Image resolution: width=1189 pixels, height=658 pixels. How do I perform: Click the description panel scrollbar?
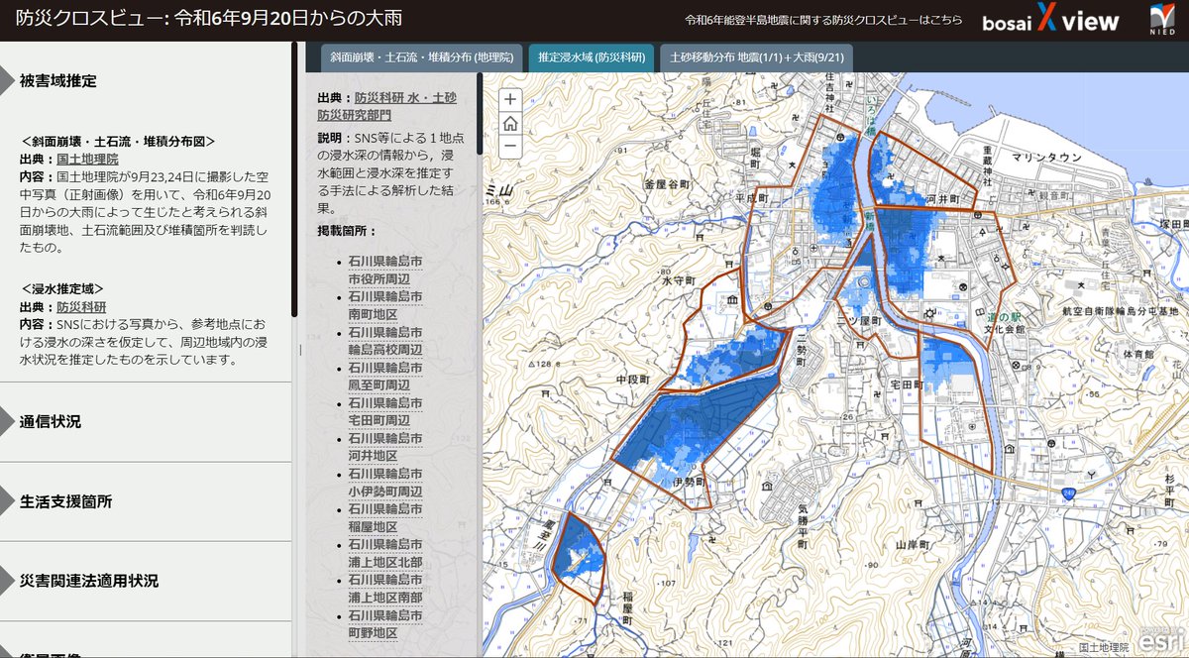480,114
